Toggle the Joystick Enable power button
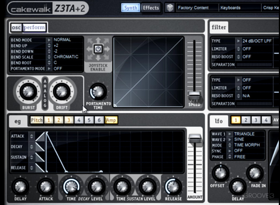Image resolution: width=280 pixels, height=205 pixels. click(x=98, y=49)
